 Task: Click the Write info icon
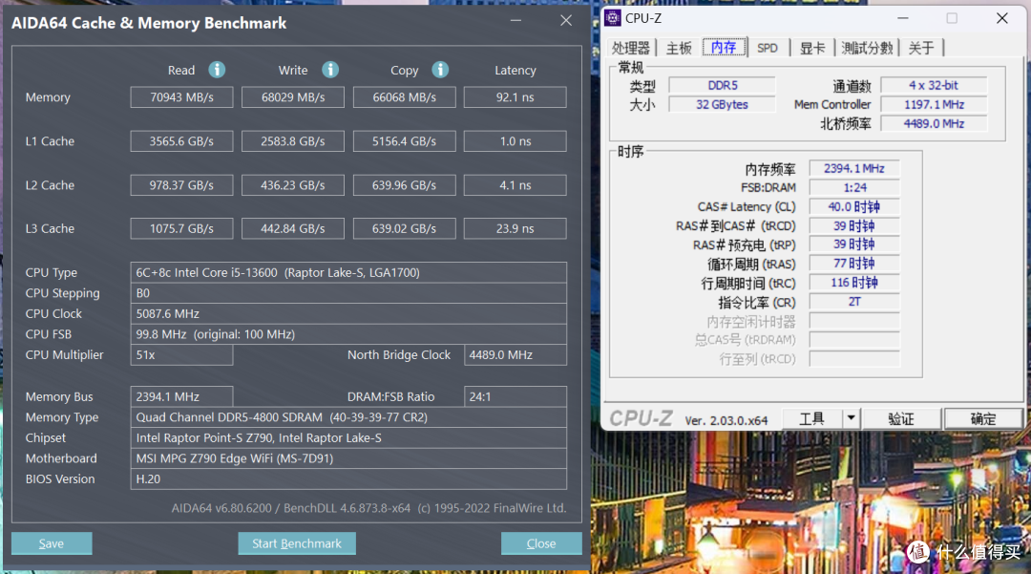330,69
